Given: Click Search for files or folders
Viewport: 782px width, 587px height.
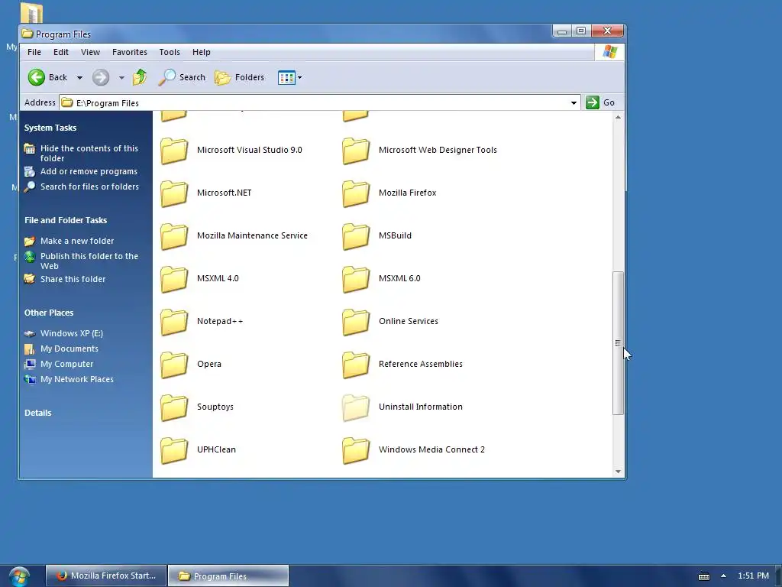Looking at the screenshot, I should pyautogui.click(x=90, y=186).
